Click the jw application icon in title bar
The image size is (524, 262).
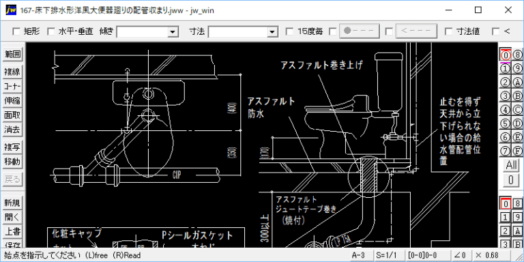pyautogui.click(x=11, y=10)
